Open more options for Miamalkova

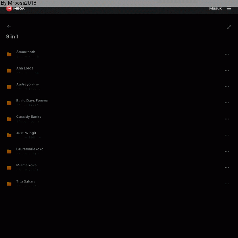coord(227,167)
